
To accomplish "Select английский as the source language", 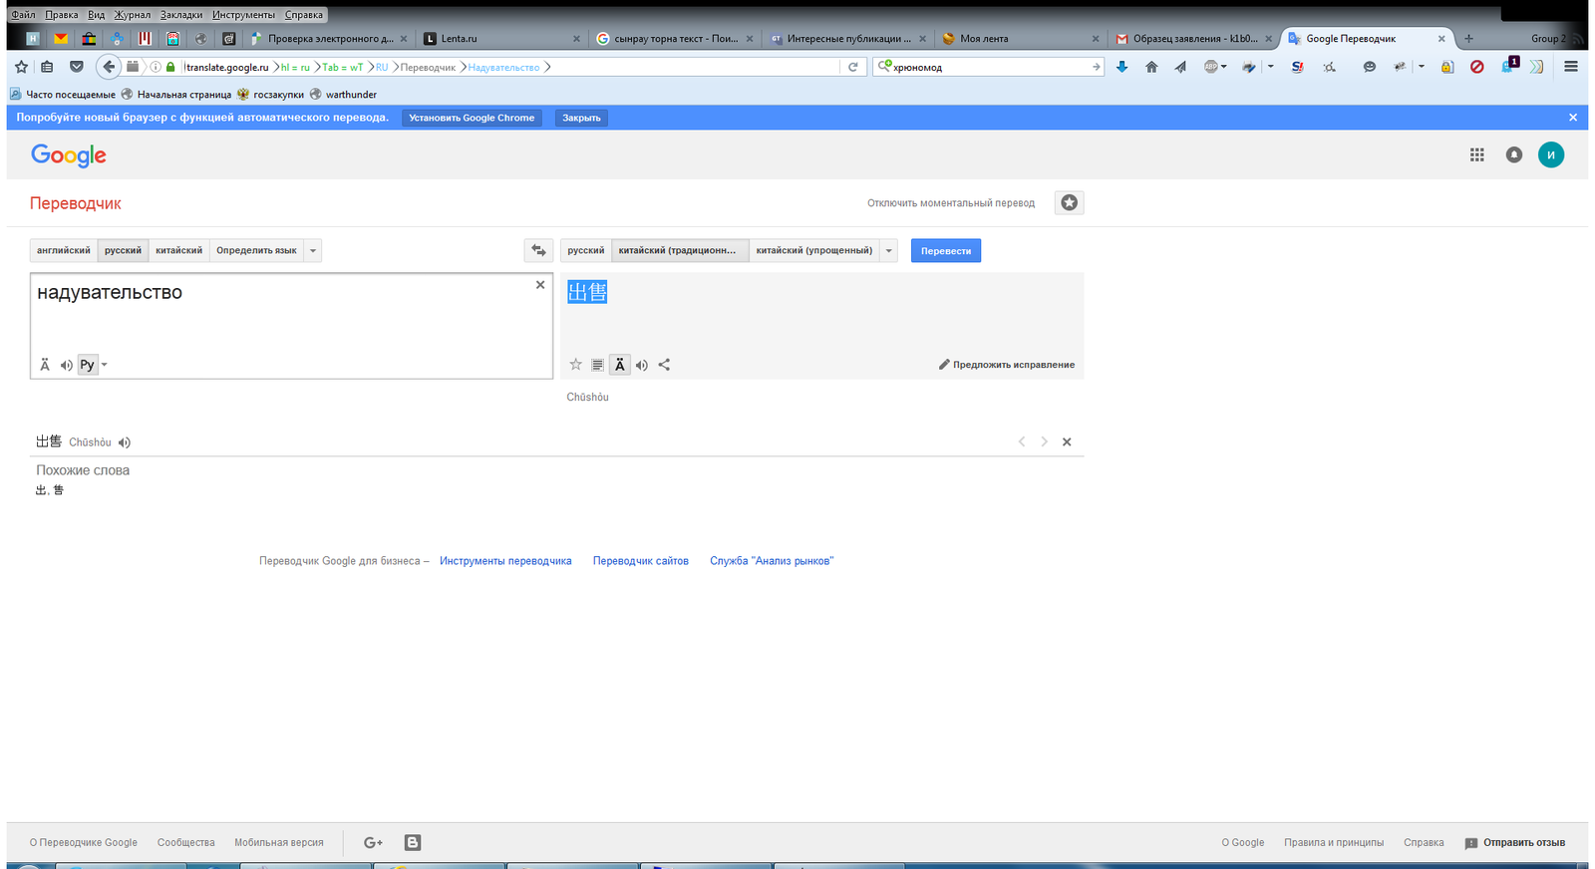I will click(64, 250).
